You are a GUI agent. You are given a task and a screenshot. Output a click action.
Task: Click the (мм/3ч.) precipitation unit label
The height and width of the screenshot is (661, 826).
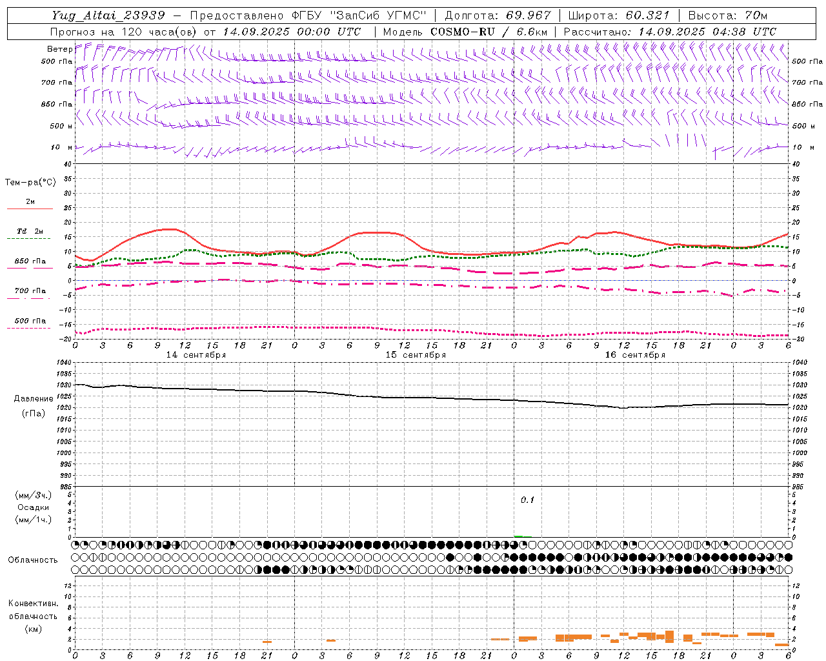(34, 495)
